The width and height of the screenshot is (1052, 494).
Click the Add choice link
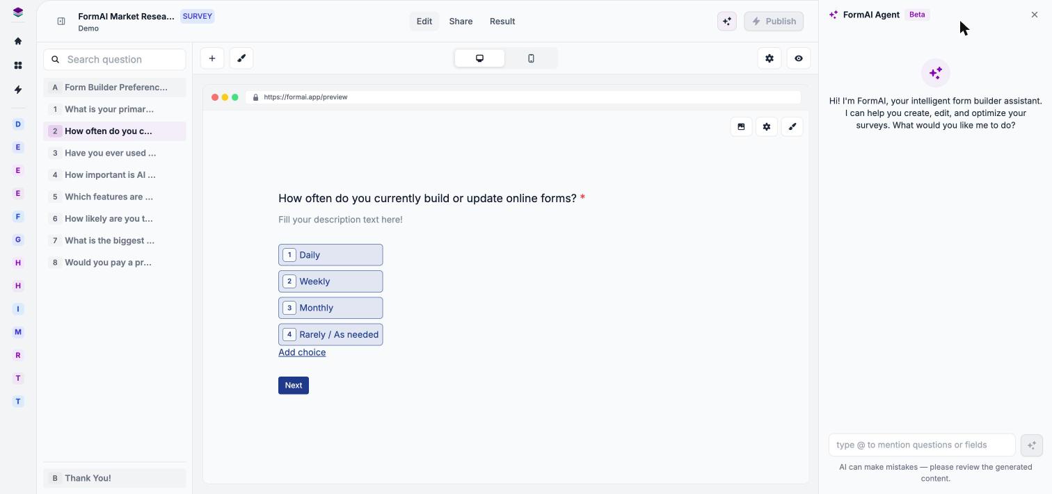pyautogui.click(x=302, y=352)
